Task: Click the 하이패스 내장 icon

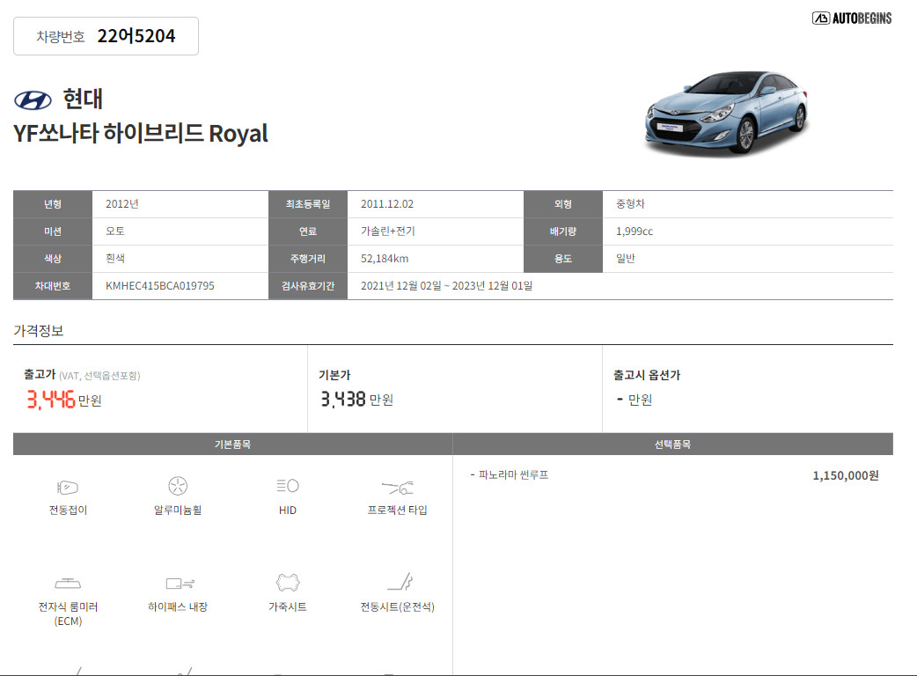Action: point(180,583)
